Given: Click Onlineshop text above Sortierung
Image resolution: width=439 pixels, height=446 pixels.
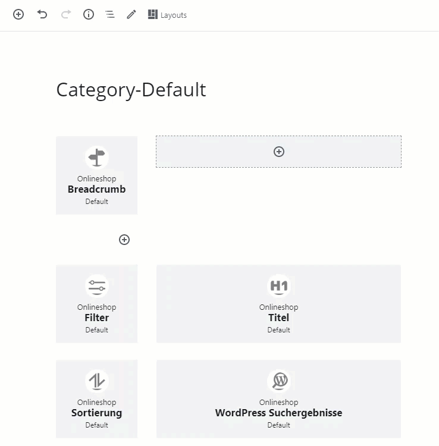Looking at the screenshot, I should pyautogui.click(x=97, y=403).
